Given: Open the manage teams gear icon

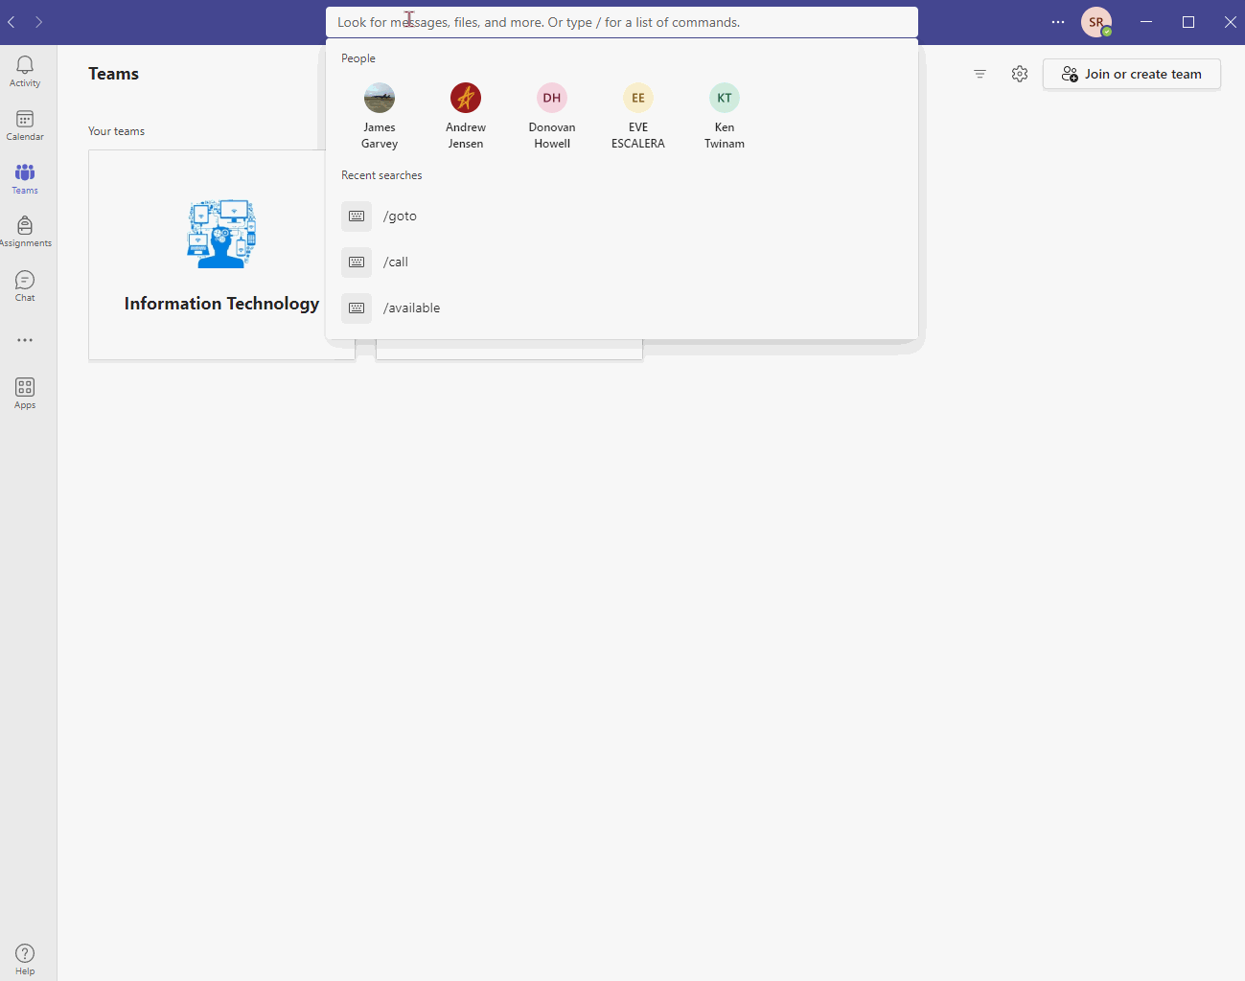Looking at the screenshot, I should click(1020, 74).
